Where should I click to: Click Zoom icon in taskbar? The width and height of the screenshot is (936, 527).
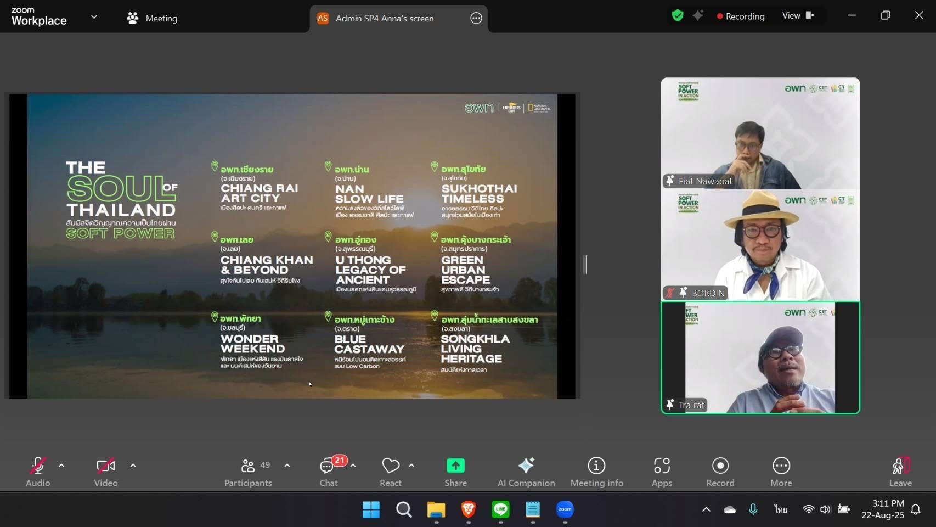[565, 510]
